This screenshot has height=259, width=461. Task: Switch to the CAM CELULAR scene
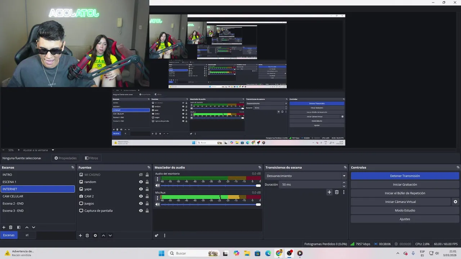[38, 196]
